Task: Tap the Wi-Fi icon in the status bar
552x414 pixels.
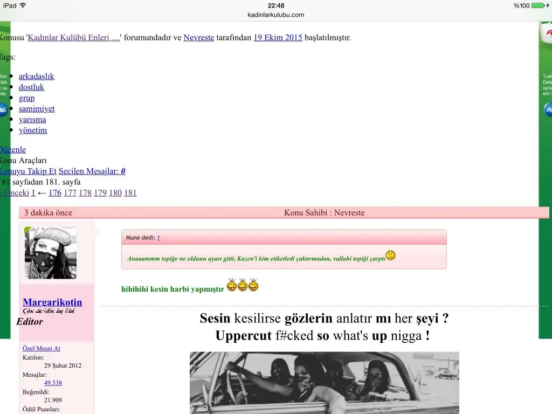Action: (x=22, y=6)
